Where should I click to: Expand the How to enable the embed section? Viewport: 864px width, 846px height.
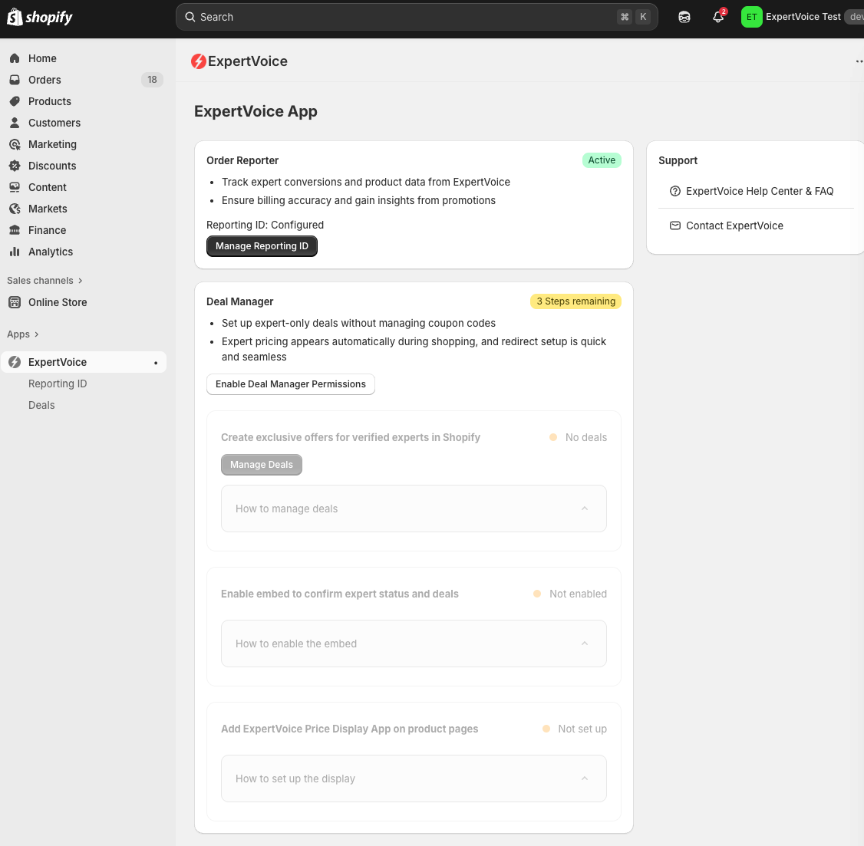click(414, 644)
